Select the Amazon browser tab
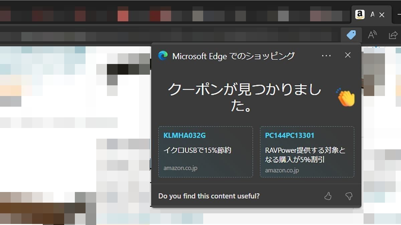Image resolution: width=401 pixels, height=225 pixels. pyautogui.click(x=371, y=15)
